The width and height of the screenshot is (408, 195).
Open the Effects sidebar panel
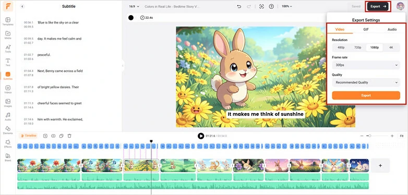pos(8,143)
